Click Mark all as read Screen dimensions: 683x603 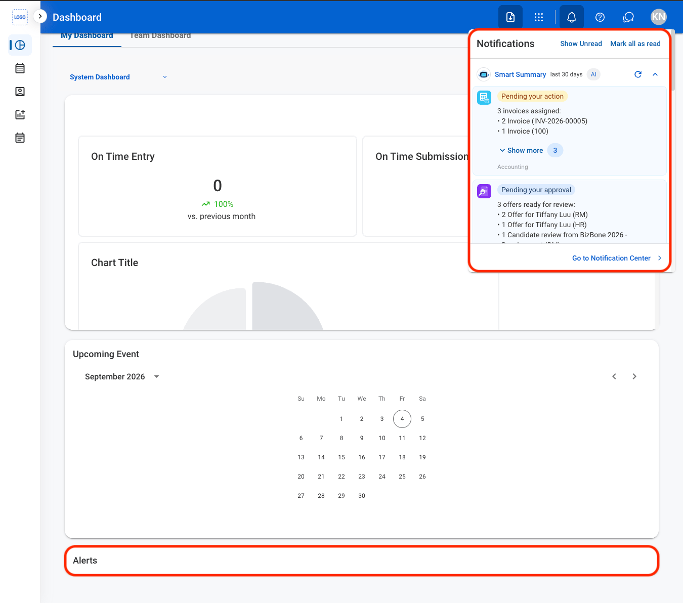(635, 44)
